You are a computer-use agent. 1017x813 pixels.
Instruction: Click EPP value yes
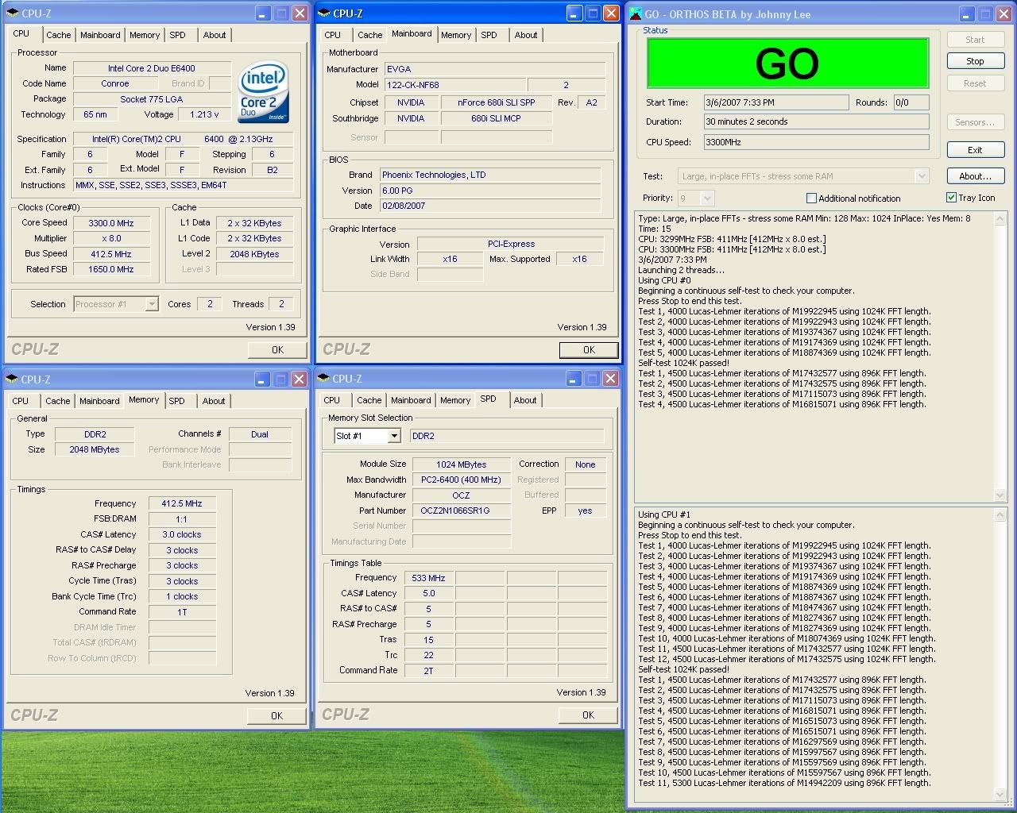[x=586, y=511]
